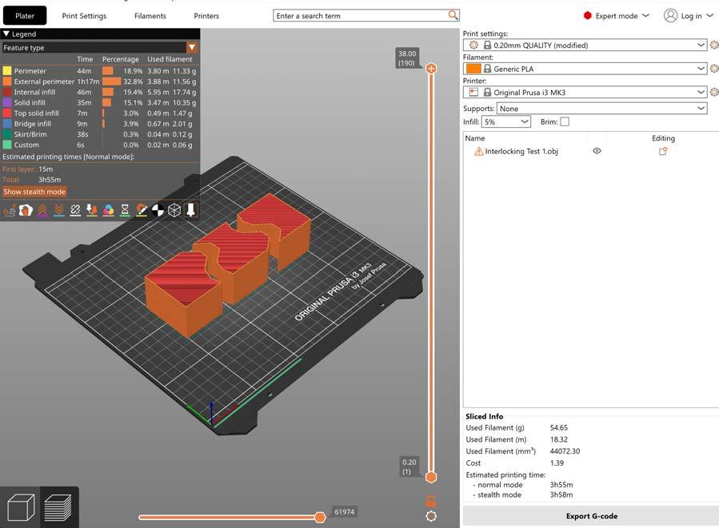
Task: Switch to sliced layers preview icon
Action: point(58,507)
